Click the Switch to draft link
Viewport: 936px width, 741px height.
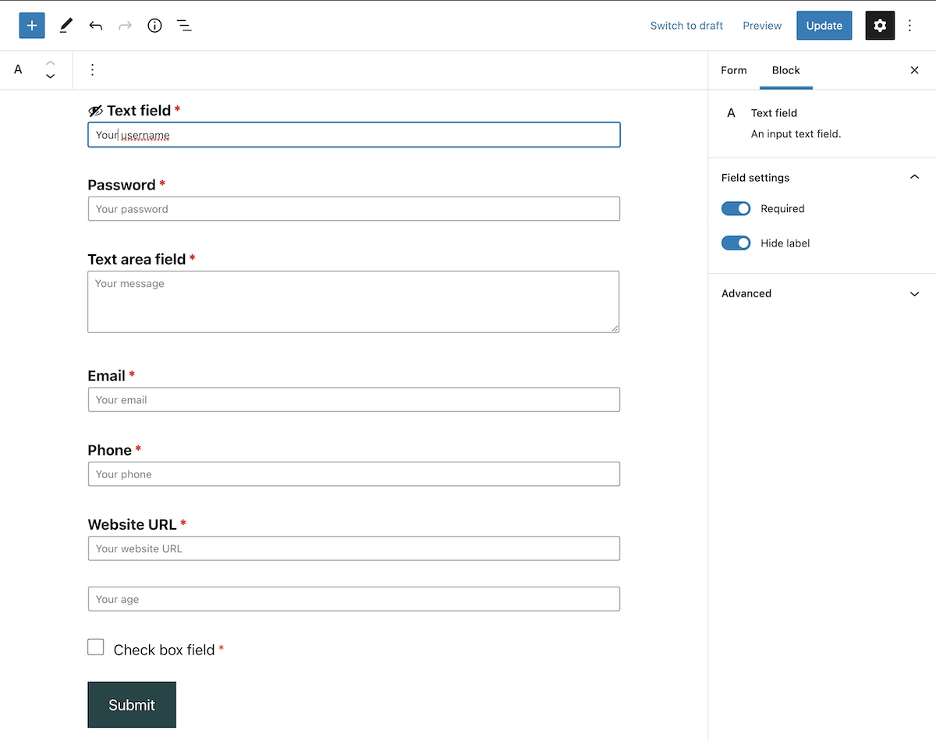[686, 26]
